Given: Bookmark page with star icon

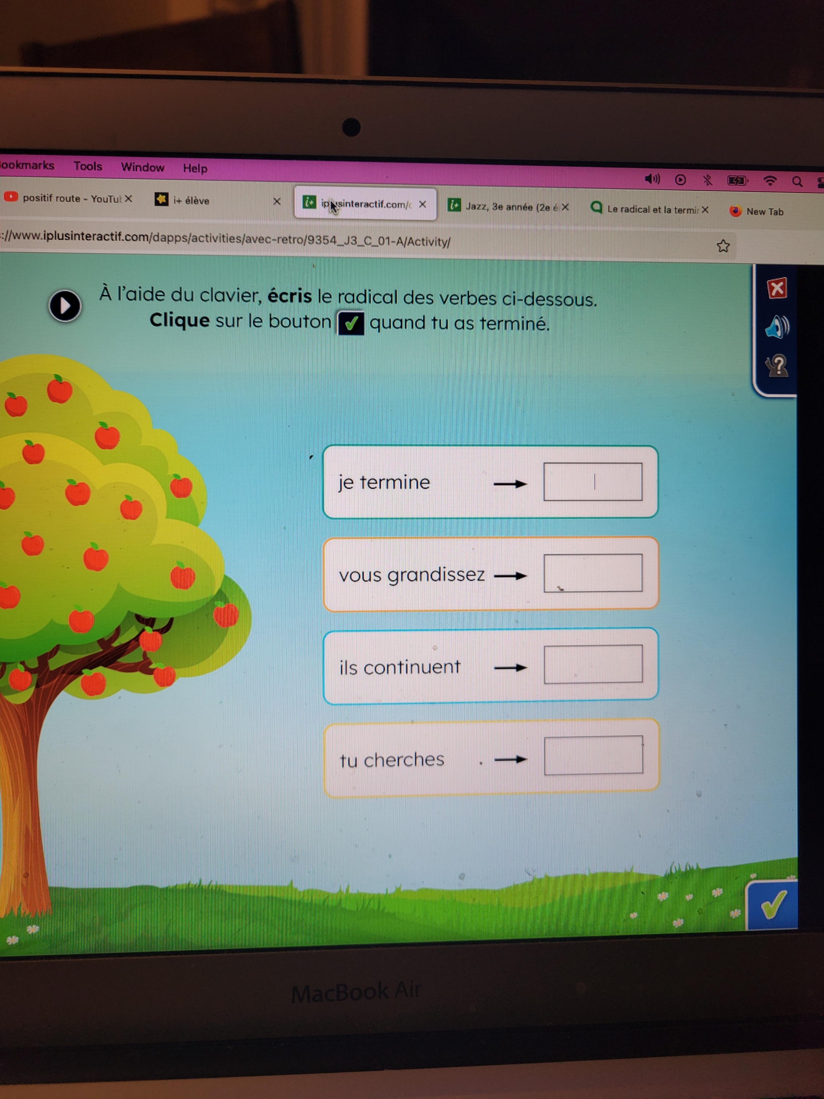Looking at the screenshot, I should [x=723, y=246].
